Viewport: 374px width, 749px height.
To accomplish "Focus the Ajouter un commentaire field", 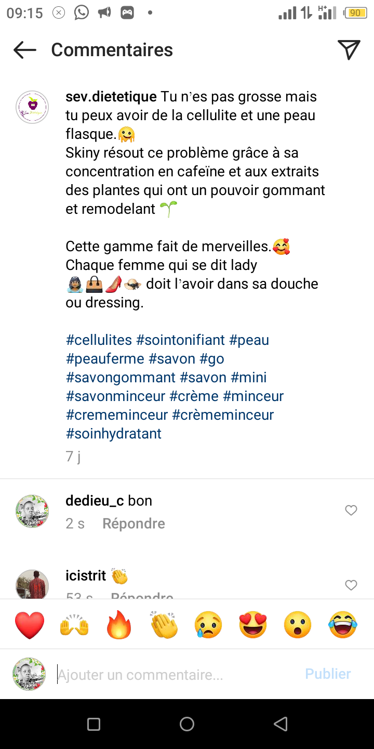I will [x=177, y=675].
